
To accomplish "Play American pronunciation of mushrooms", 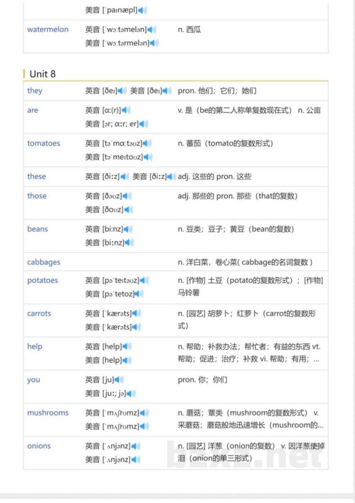I will 144,426.
